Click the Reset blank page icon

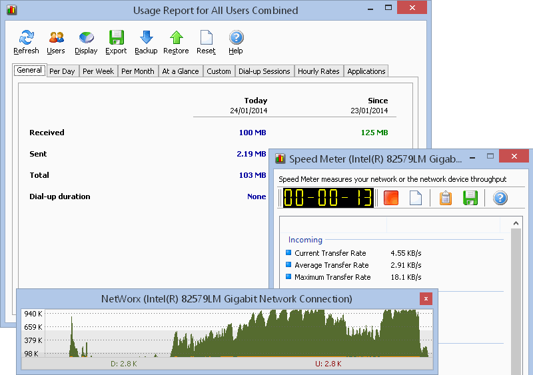click(x=207, y=37)
